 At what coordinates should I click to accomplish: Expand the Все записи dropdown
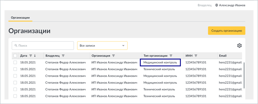click(102, 45)
